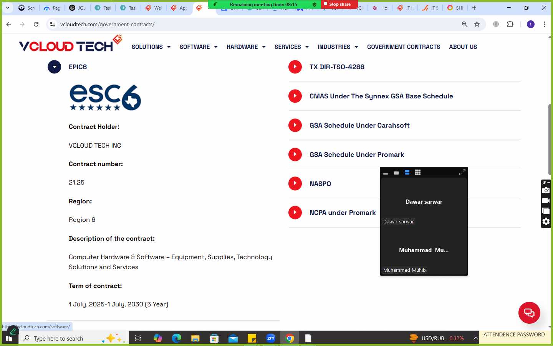Go forward in Chrome
Image resolution: width=553 pixels, height=346 pixels.
[x=22, y=24]
